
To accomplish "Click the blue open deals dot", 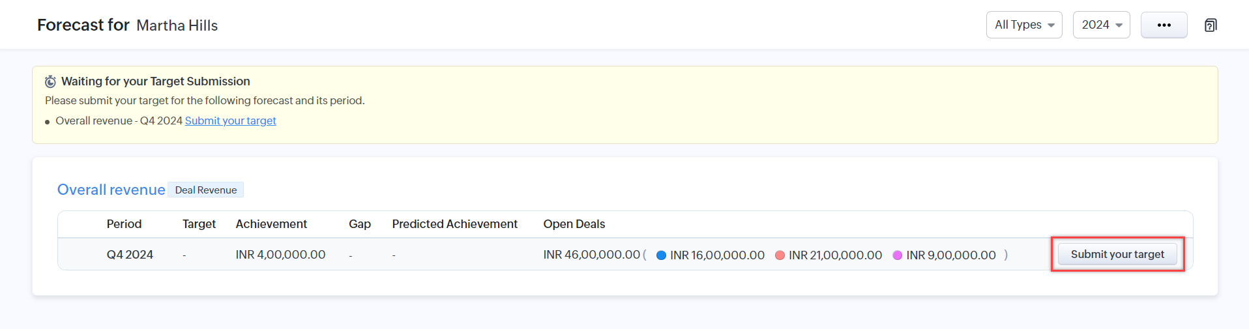I will pyautogui.click(x=661, y=255).
